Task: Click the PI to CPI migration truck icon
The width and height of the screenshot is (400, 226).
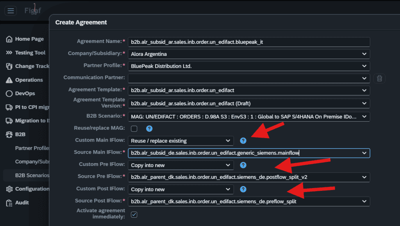Action: click(x=9, y=107)
